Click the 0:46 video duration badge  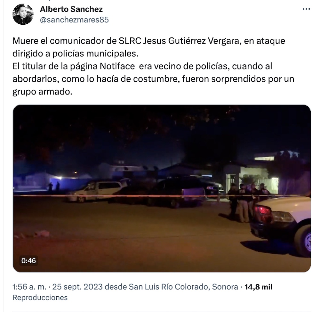tap(28, 260)
